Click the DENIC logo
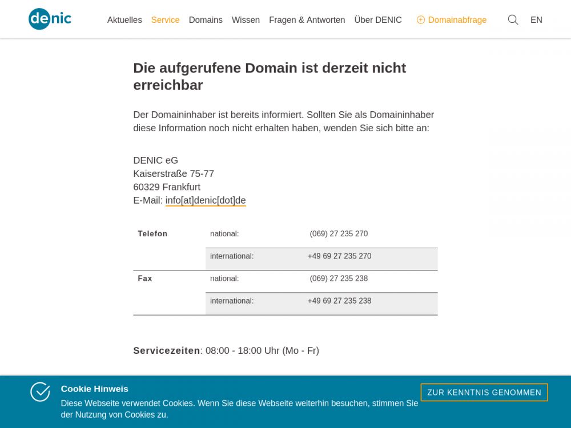Screen dimensions: 571x428 tap(50, 19)
